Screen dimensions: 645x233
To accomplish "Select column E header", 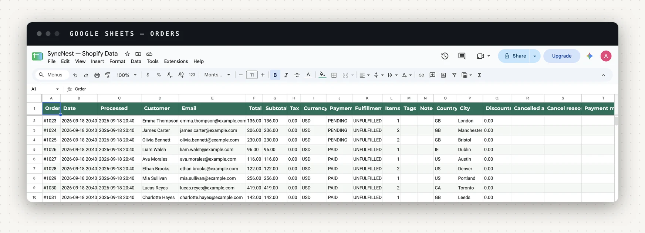I will coord(212,98).
